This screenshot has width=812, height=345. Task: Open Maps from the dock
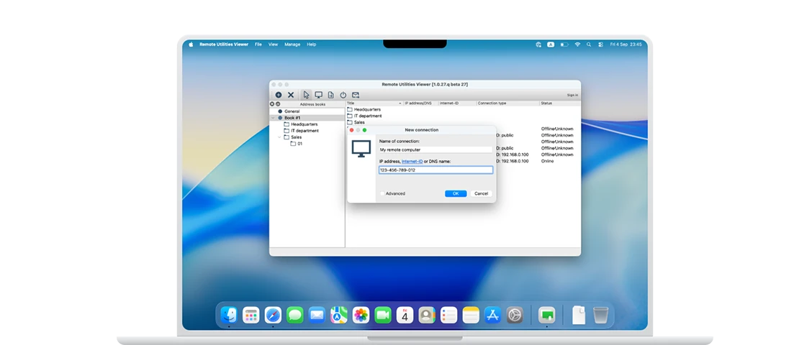(x=338, y=315)
